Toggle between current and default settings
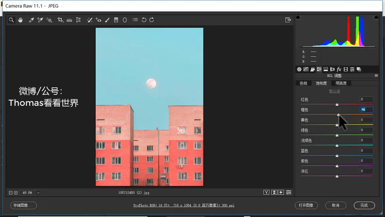 [289, 193]
